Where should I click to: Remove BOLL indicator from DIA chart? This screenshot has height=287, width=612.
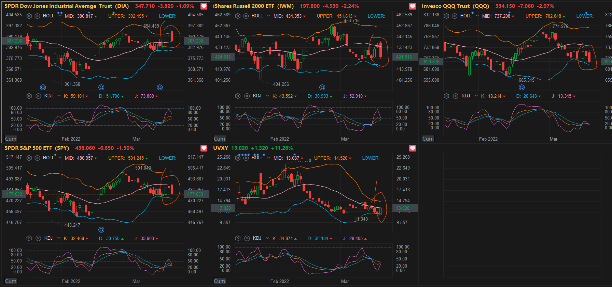pos(38,16)
